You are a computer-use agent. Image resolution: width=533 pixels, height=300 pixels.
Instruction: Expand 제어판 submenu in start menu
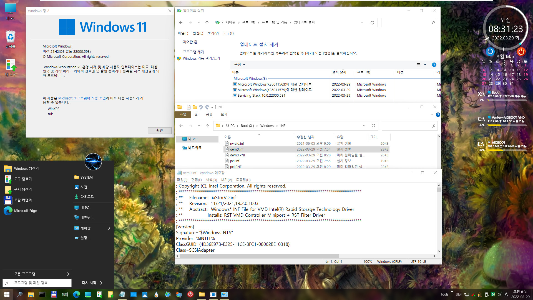click(x=109, y=228)
